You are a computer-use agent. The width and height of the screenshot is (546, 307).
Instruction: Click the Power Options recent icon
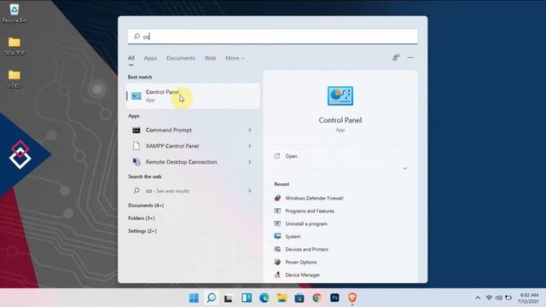pos(277,262)
